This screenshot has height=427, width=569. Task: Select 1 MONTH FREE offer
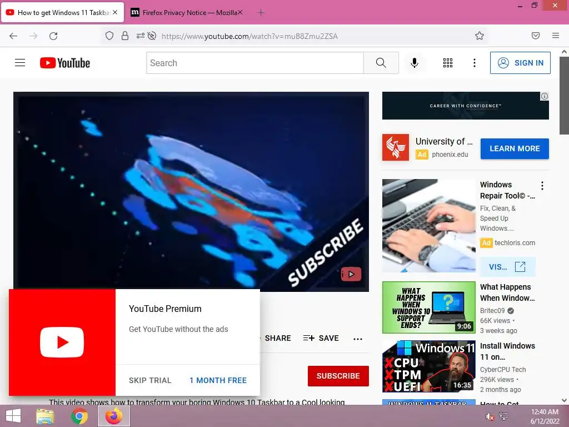pyautogui.click(x=218, y=380)
